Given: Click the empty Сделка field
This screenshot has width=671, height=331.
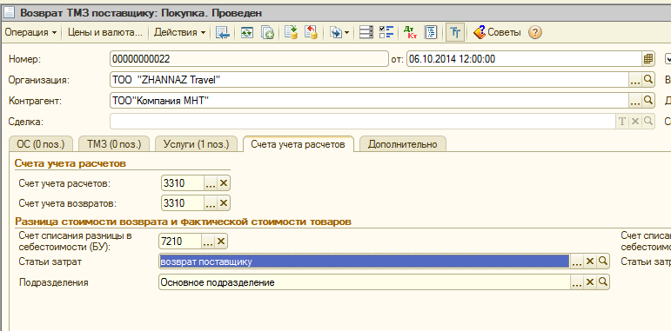Looking at the screenshot, I should point(363,122).
